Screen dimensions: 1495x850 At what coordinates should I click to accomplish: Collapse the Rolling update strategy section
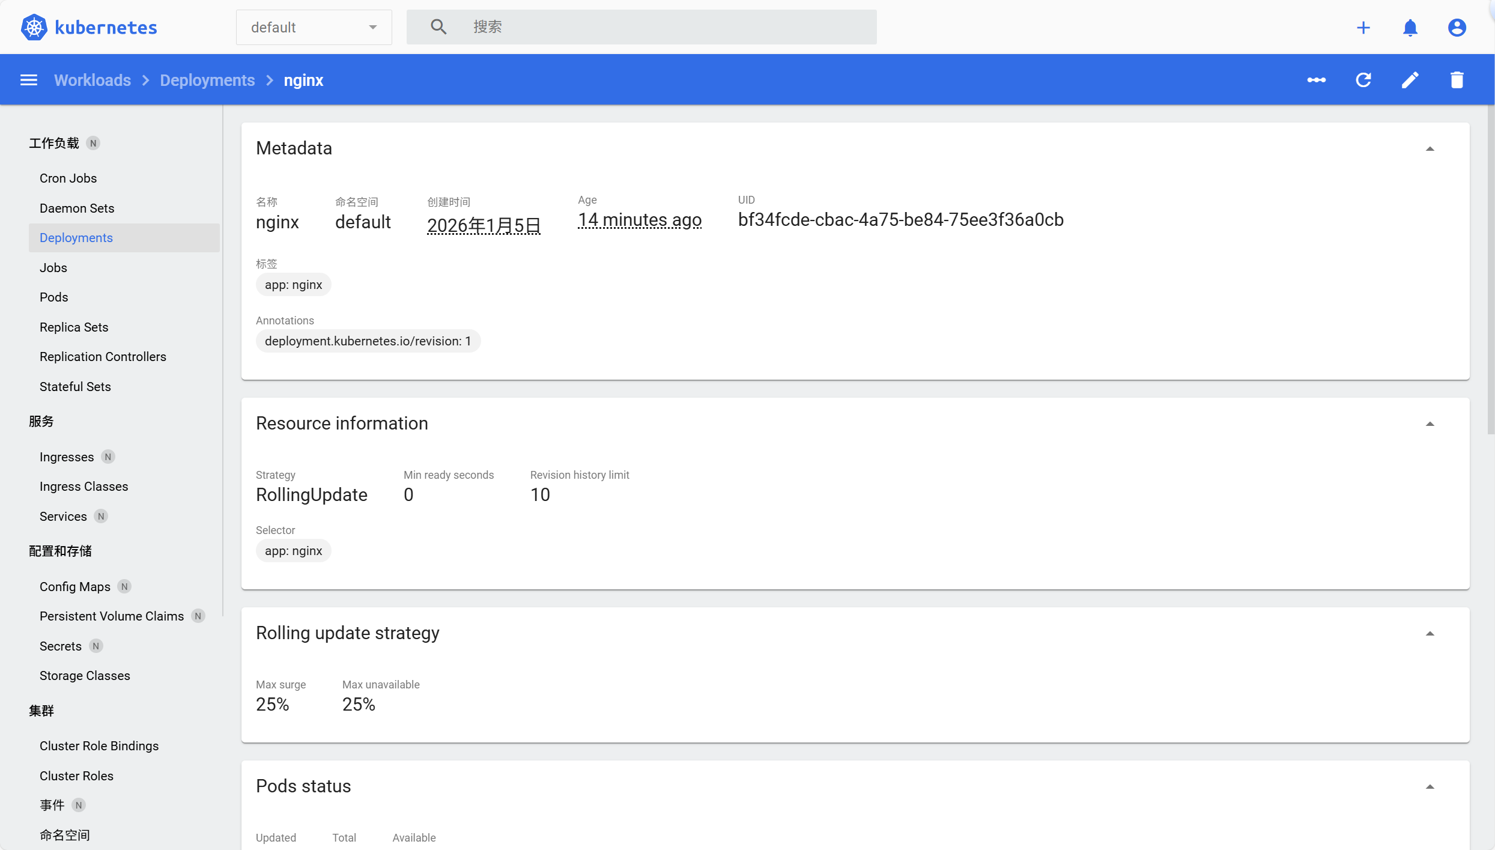click(x=1430, y=634)
